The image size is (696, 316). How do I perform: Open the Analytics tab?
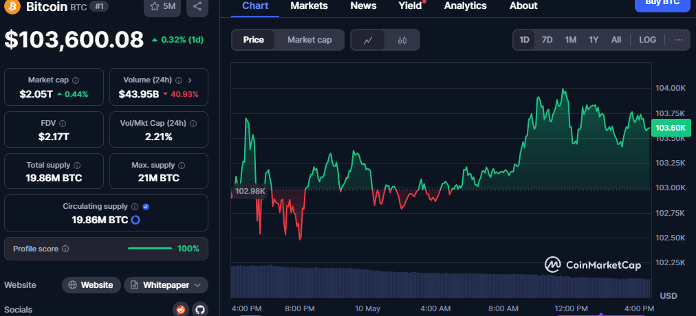coord(465,6)
